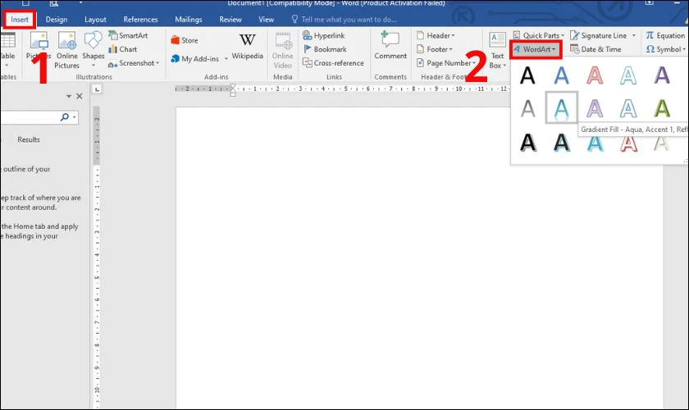Switch to the Insert tab
This screenshot has height=410, width=689.
point(20,20)
